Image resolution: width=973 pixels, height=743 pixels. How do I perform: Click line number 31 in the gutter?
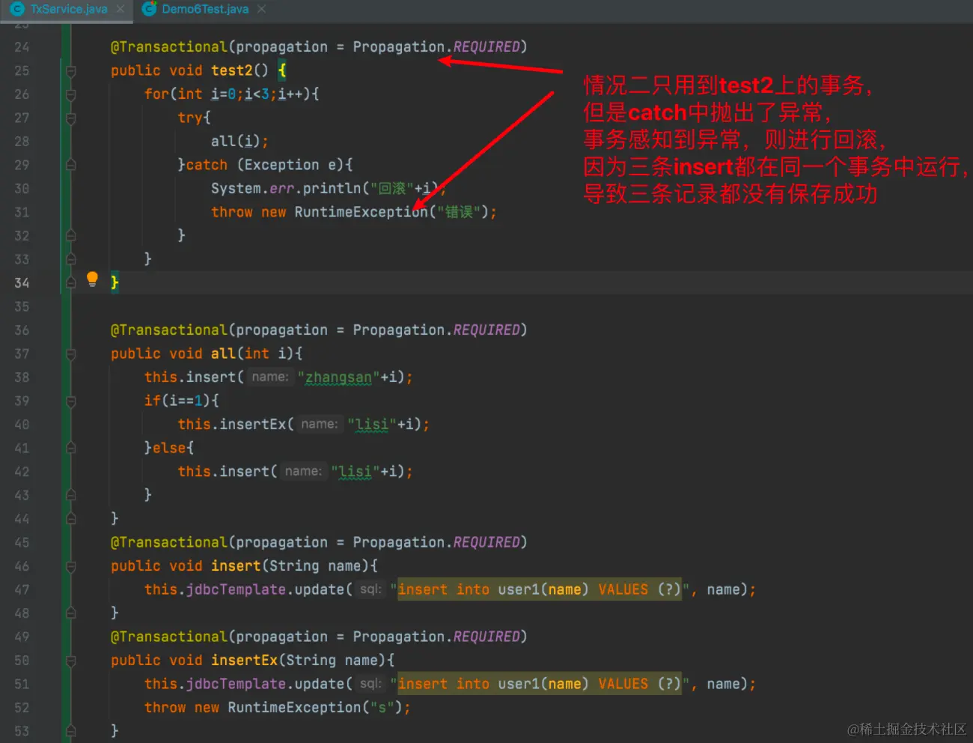pos(22,213)
